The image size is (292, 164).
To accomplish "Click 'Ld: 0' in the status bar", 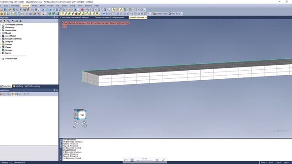I will coord(271,163).
